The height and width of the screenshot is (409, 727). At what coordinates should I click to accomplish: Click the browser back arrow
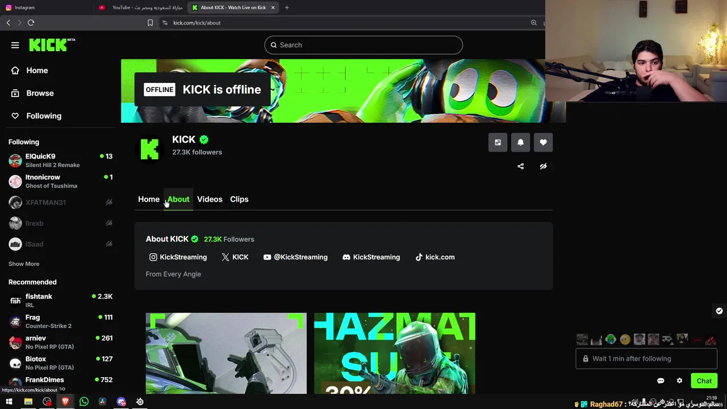(x=8, y=23)
